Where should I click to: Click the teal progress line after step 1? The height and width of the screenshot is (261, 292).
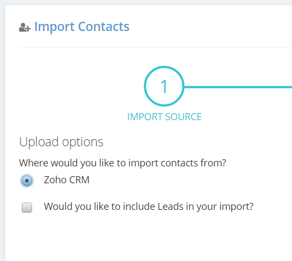pos(238,87)
